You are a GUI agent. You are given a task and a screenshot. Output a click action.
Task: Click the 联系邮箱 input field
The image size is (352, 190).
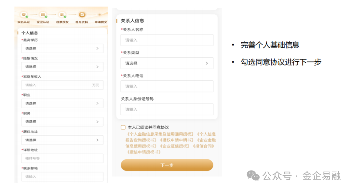click(62, 177)
